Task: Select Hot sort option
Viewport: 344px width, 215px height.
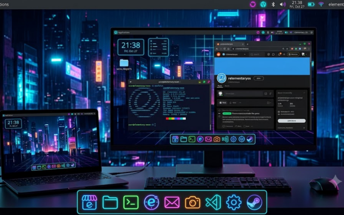Action: click(x=223, y=103)
